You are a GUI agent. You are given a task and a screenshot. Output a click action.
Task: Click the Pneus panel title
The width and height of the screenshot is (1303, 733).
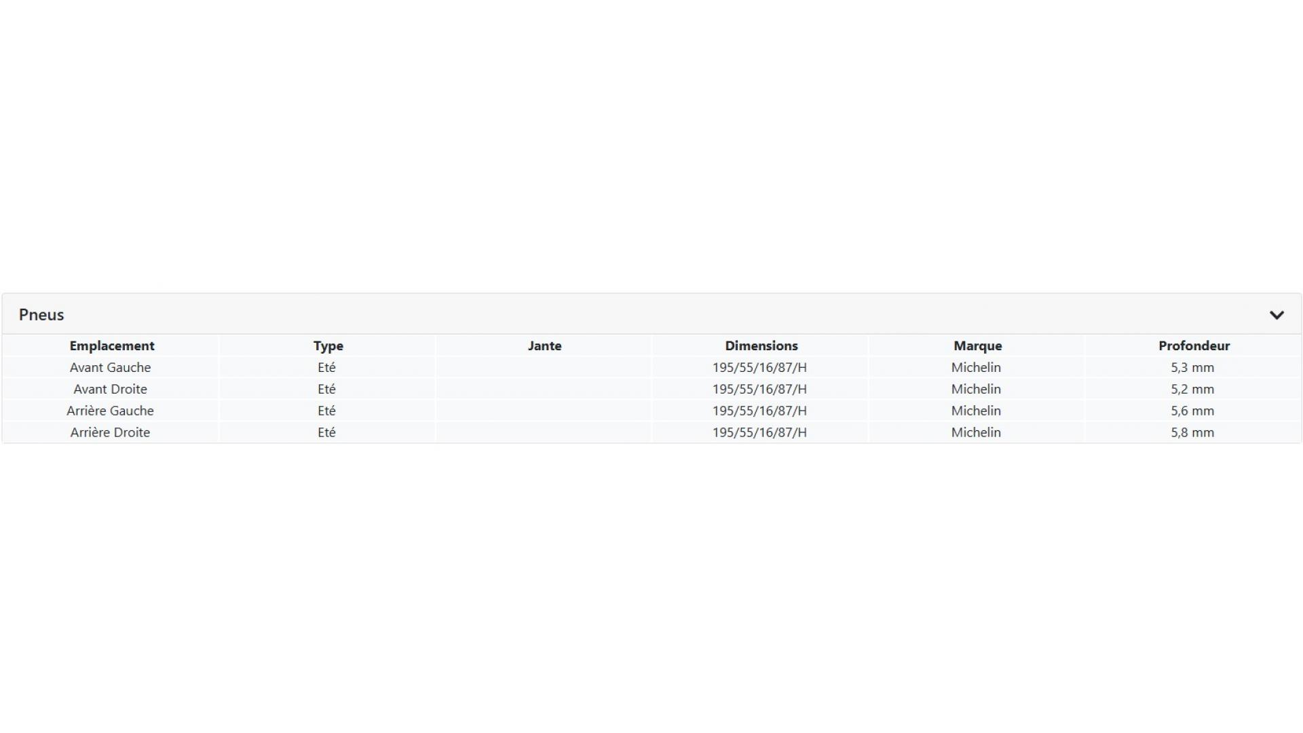(41, 315)
